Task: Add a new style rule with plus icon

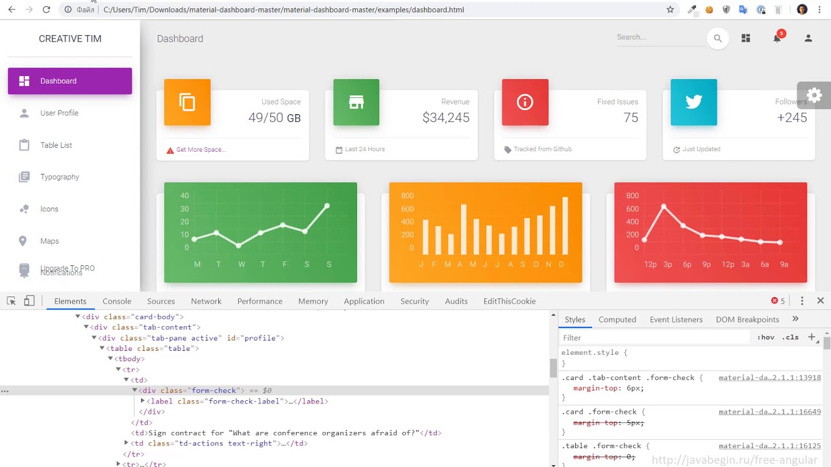Action: coord(812,337)
